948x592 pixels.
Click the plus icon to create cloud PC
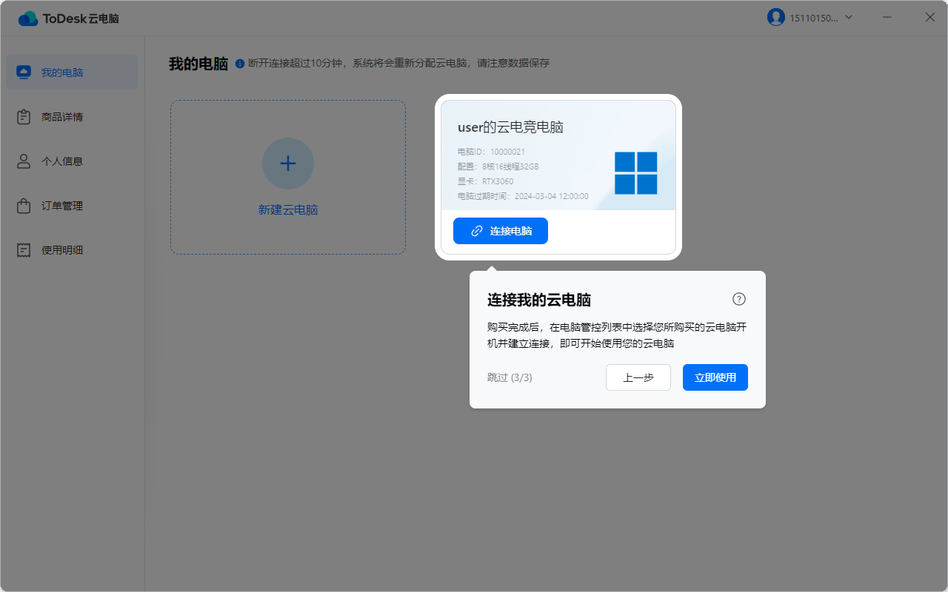tap(288, 164)
